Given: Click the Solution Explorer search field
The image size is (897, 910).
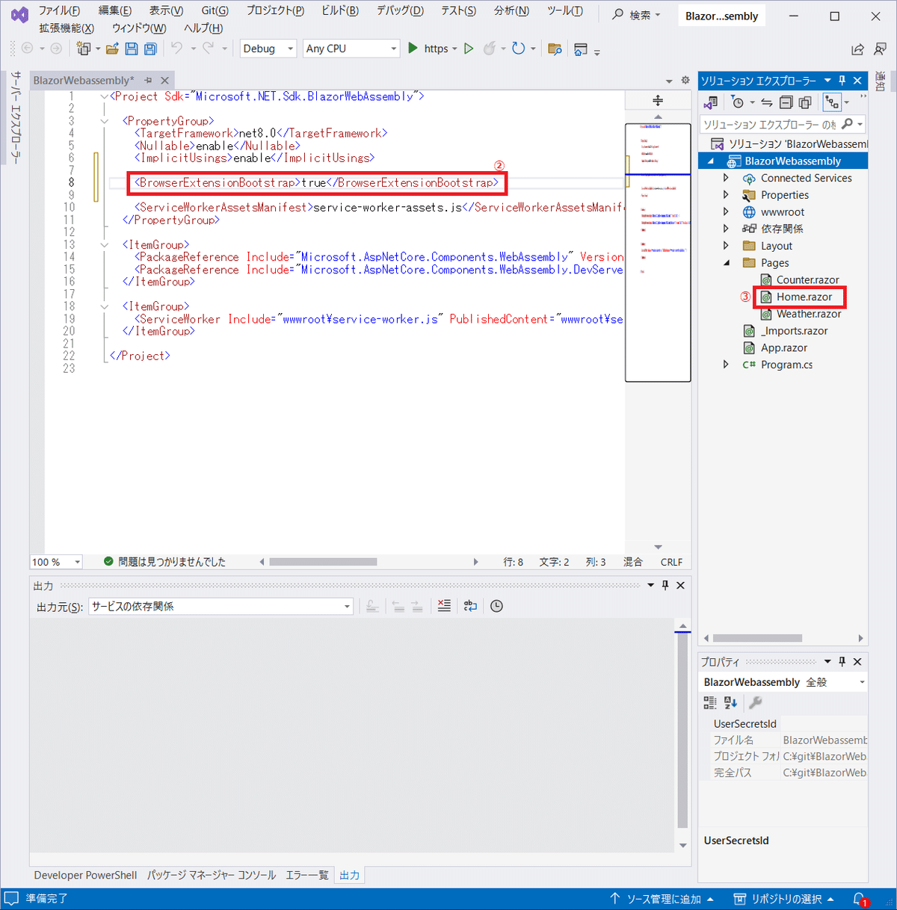Looking at the screenshot, I should pyautogui.click(x=770, y=124).
